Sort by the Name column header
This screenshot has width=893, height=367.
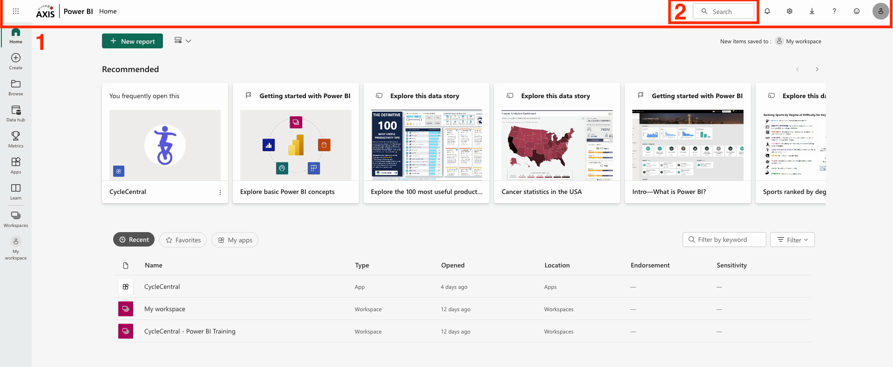point(154,265)
